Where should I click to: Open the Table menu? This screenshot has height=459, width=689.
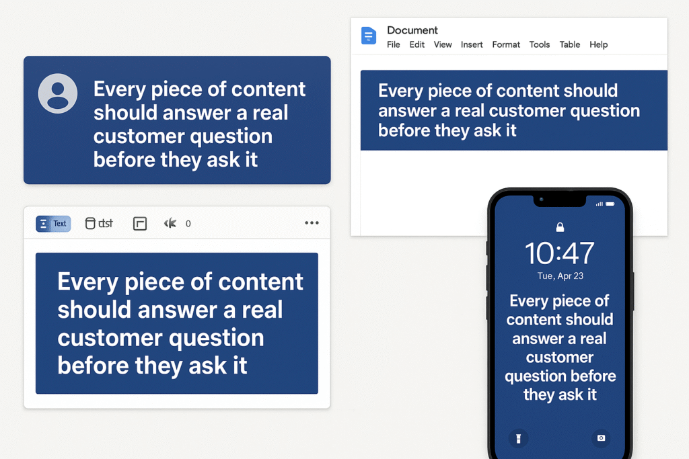[x=569, y=45]
